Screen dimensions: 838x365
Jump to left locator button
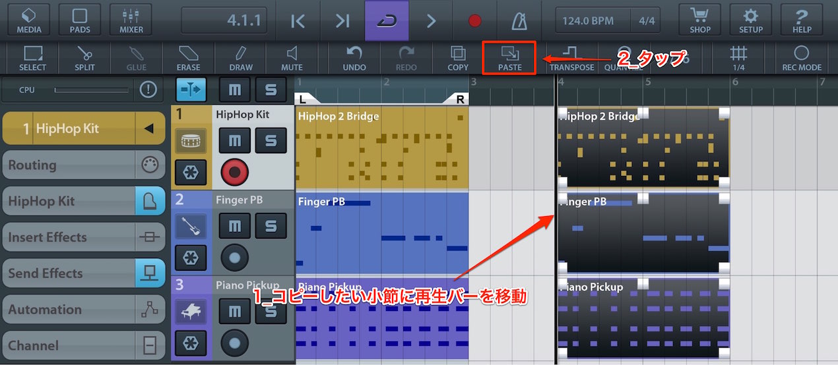(298, 21)
